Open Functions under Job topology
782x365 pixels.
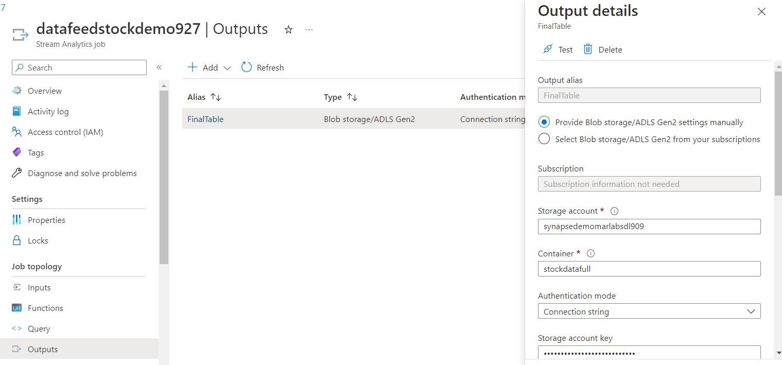(x=44, y=308)
